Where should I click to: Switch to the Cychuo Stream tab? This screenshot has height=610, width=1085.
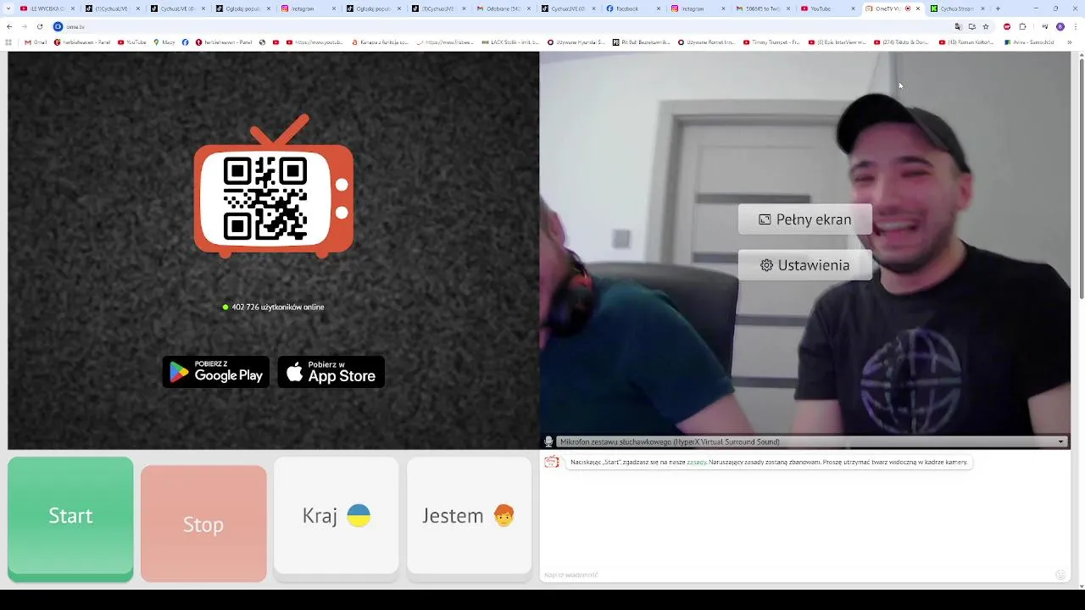pyautogui.click(x=958, y=8)
